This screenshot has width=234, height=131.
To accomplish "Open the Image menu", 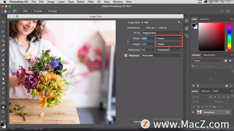I will 51,2.
